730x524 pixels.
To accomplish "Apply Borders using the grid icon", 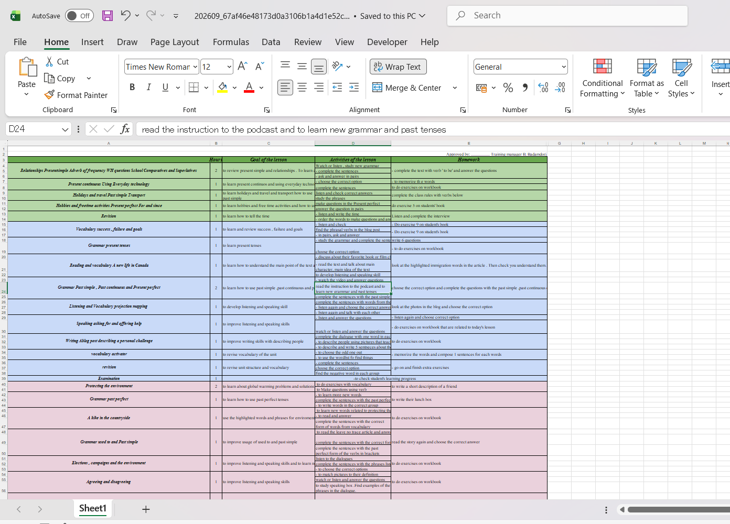I will pos(194,88).
